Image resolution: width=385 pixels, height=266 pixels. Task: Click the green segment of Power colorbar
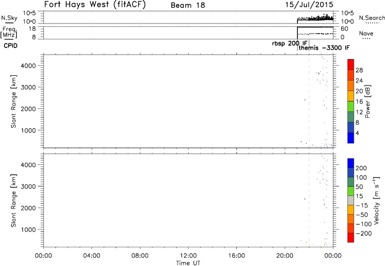(x=351, y=106)
